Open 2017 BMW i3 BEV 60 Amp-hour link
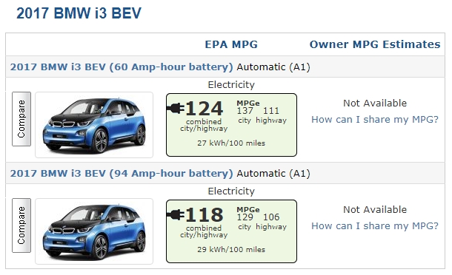The height and width of the screenshot is (275, 452). pyautogui.click(x=122, y=67)
